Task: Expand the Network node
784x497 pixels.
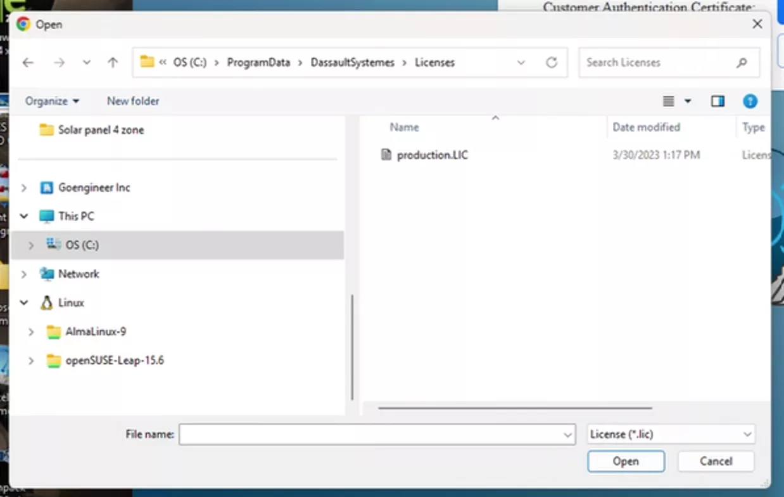Action: 24,274
